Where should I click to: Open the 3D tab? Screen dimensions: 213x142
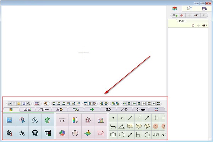point(108,110)
